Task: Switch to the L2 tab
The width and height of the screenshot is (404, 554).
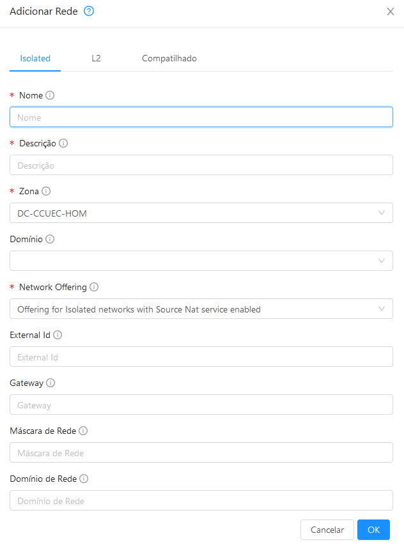Action: point(96,58)
